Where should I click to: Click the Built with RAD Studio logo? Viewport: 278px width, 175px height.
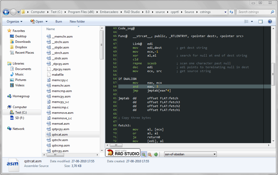tap(123, 153)
